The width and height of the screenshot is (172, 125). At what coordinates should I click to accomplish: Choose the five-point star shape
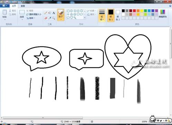[71, 14]
